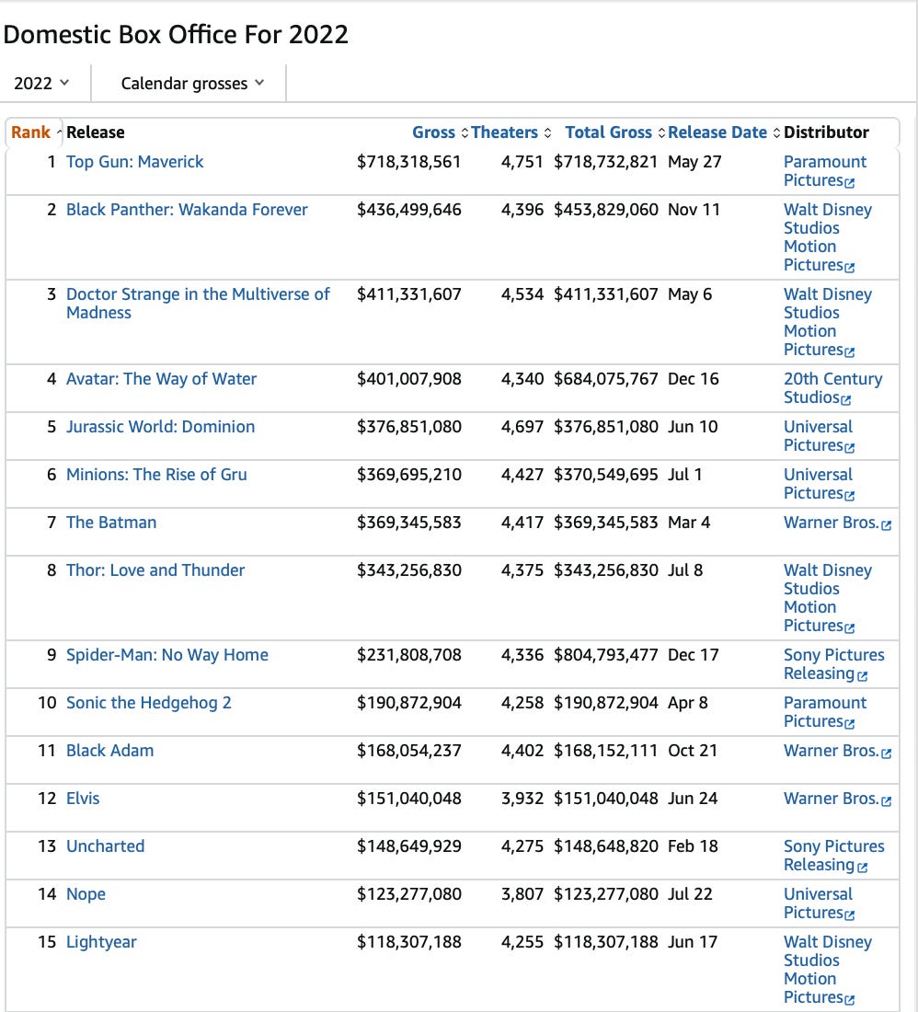Click external icon next to The Batman's Warner Bros.
This screenshot has width=918, height=1012.
click(x=887, y=525)
